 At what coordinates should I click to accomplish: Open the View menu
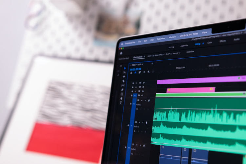(x=205, y=32)
